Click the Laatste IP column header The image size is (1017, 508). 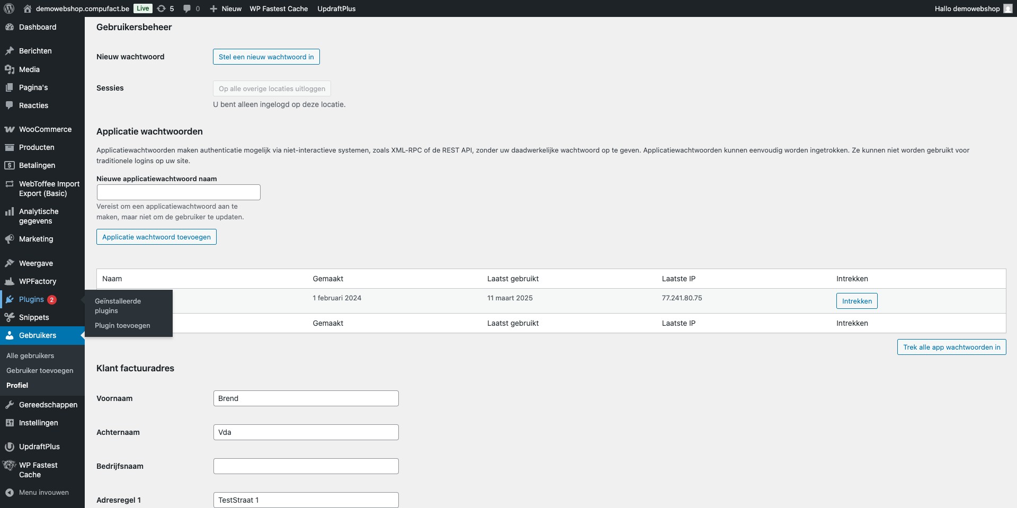pos(679,279)
